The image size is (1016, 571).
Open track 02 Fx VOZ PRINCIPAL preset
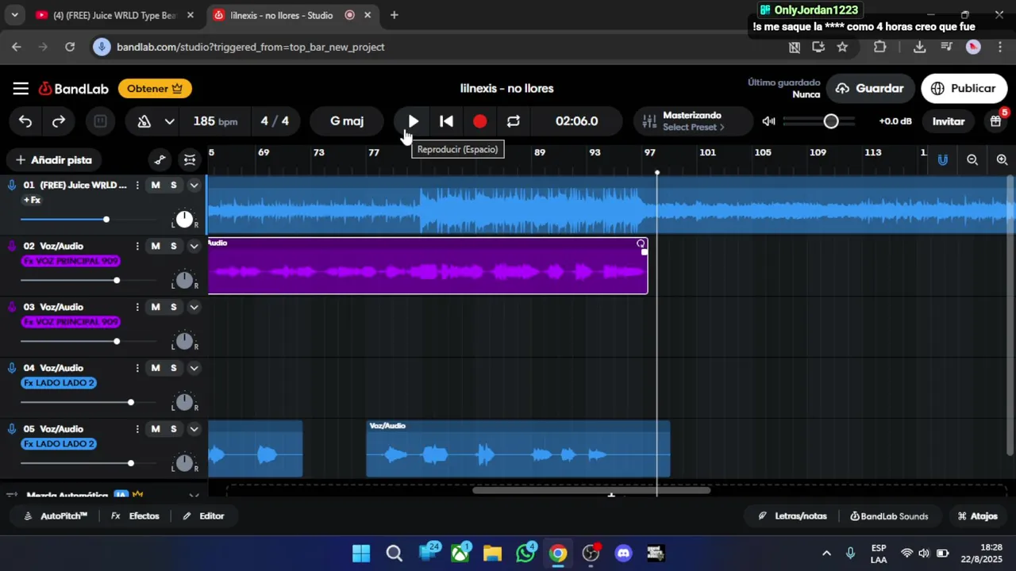[x=71, y=261]
